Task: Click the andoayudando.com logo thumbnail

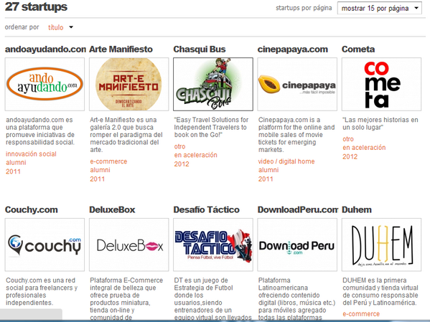Action: click(x=45, y=84)
